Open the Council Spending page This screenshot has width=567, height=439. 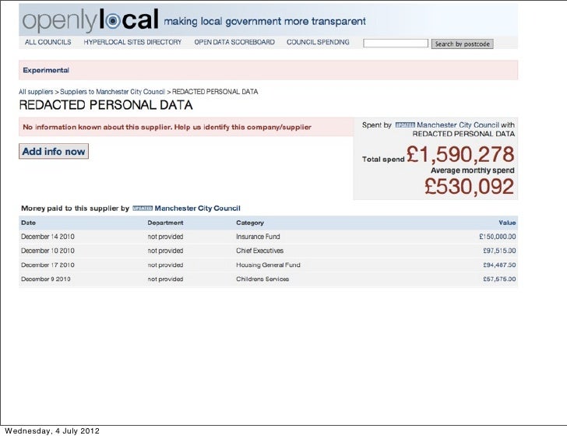point(318,42)
